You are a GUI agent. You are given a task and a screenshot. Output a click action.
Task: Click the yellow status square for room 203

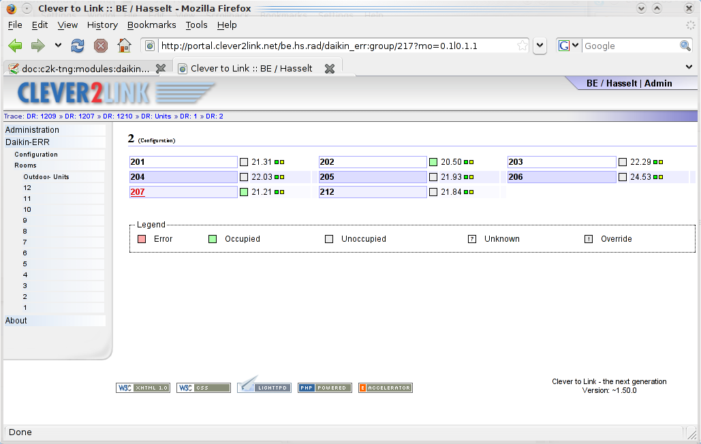pos(661,162)
